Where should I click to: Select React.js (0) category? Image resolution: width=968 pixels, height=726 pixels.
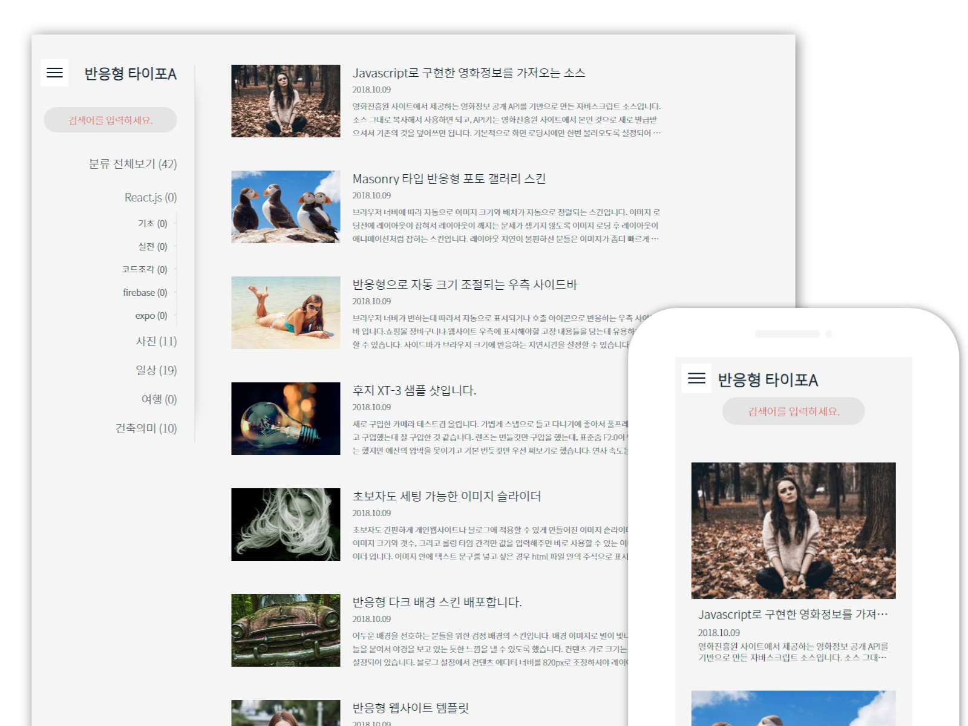click(x=151, y=197)
